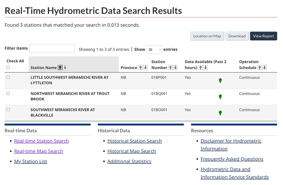
Task: Sort Data Available column ascending arrow
Action: point(201,68)
